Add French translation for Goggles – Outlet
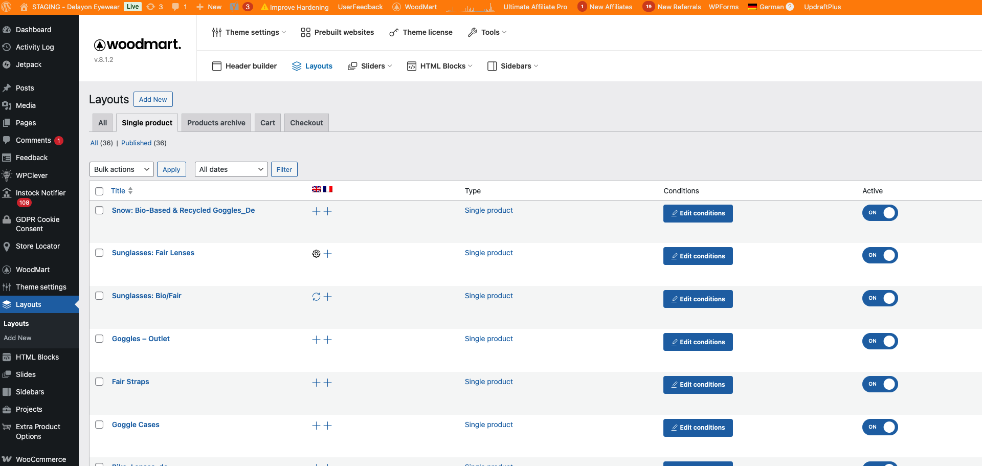 [x=328, y=340]
